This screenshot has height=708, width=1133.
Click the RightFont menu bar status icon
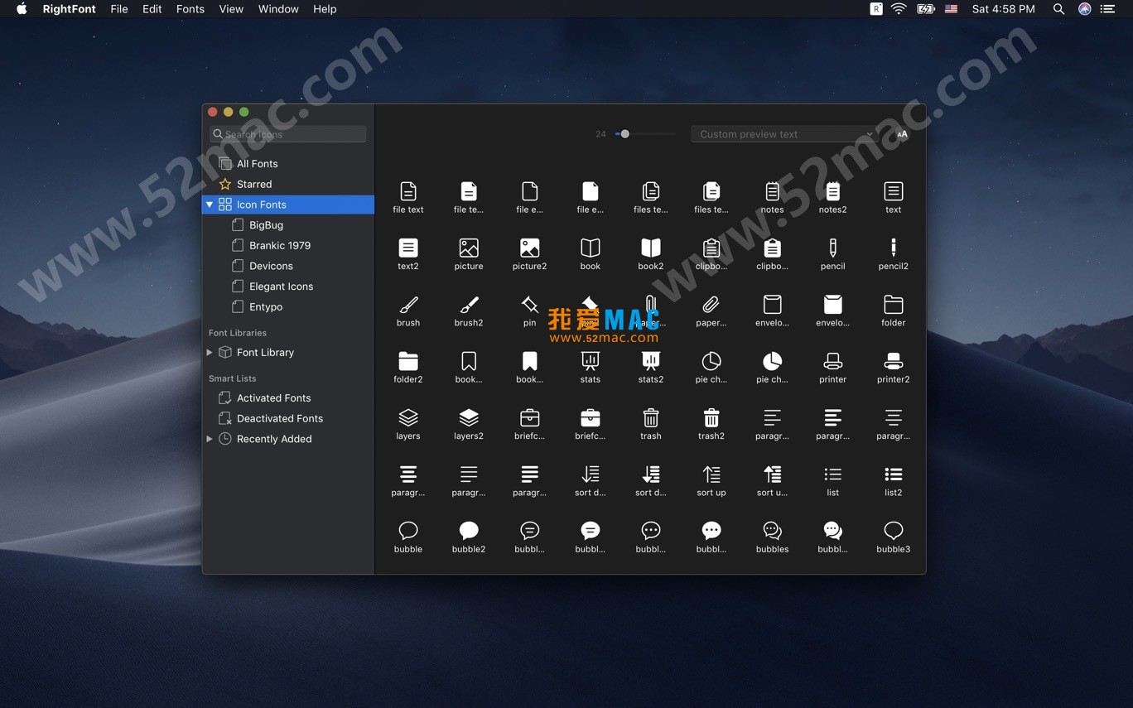tap(875, 9)
